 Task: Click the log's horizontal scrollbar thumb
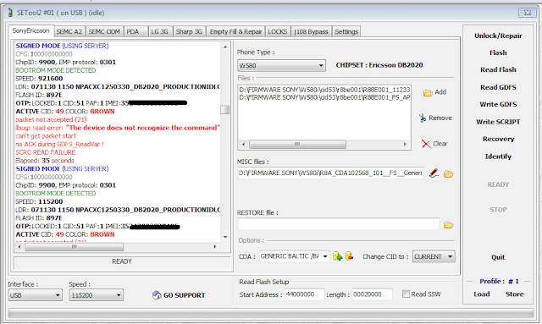[x=75, y=247]
